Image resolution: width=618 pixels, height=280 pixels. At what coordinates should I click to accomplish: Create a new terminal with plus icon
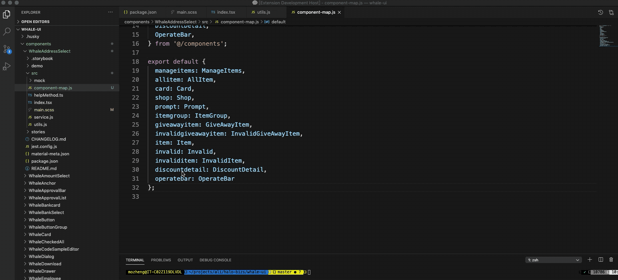590,260
